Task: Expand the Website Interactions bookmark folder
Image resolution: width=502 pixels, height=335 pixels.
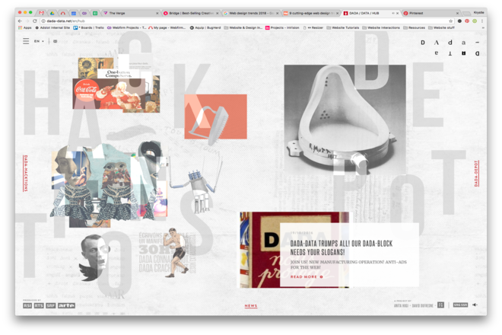Action: tap(381, 27)
